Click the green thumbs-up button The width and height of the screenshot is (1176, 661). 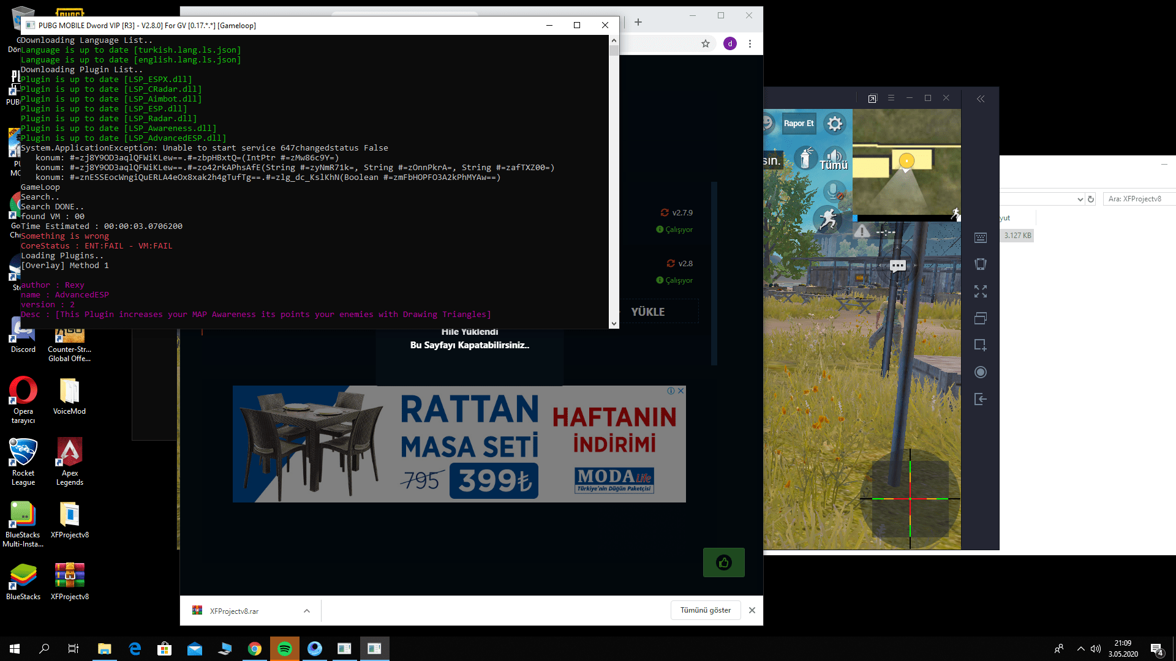(724, 562)
